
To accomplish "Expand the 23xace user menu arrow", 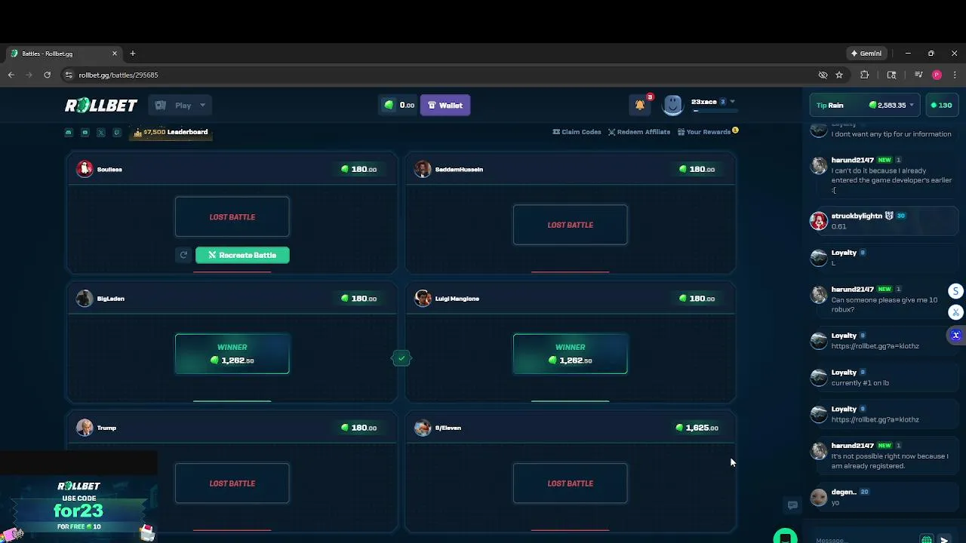I will pos(732,102).
